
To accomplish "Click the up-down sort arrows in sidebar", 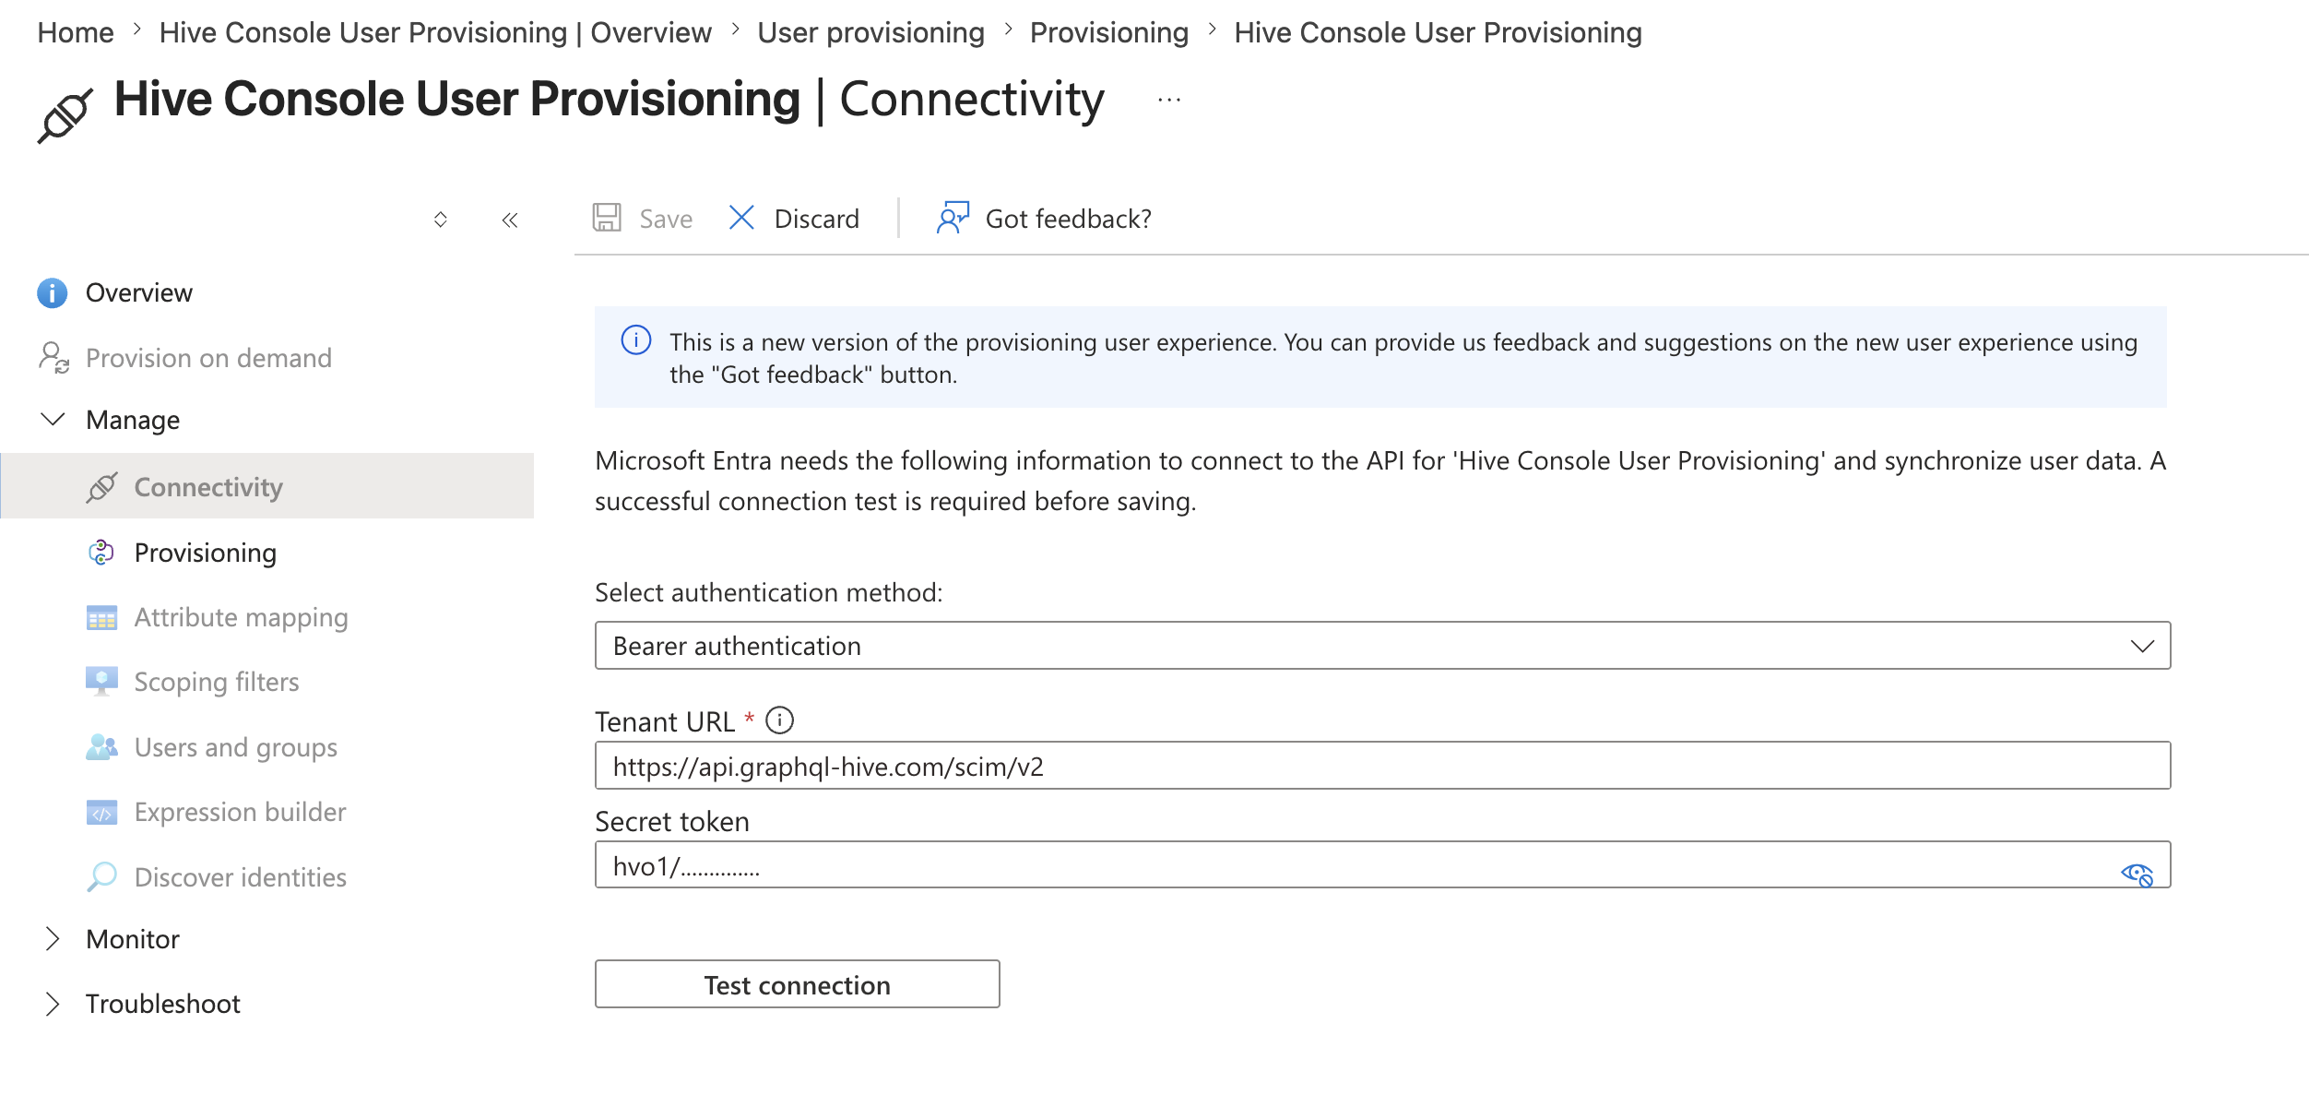I will (x=441, y=220).
